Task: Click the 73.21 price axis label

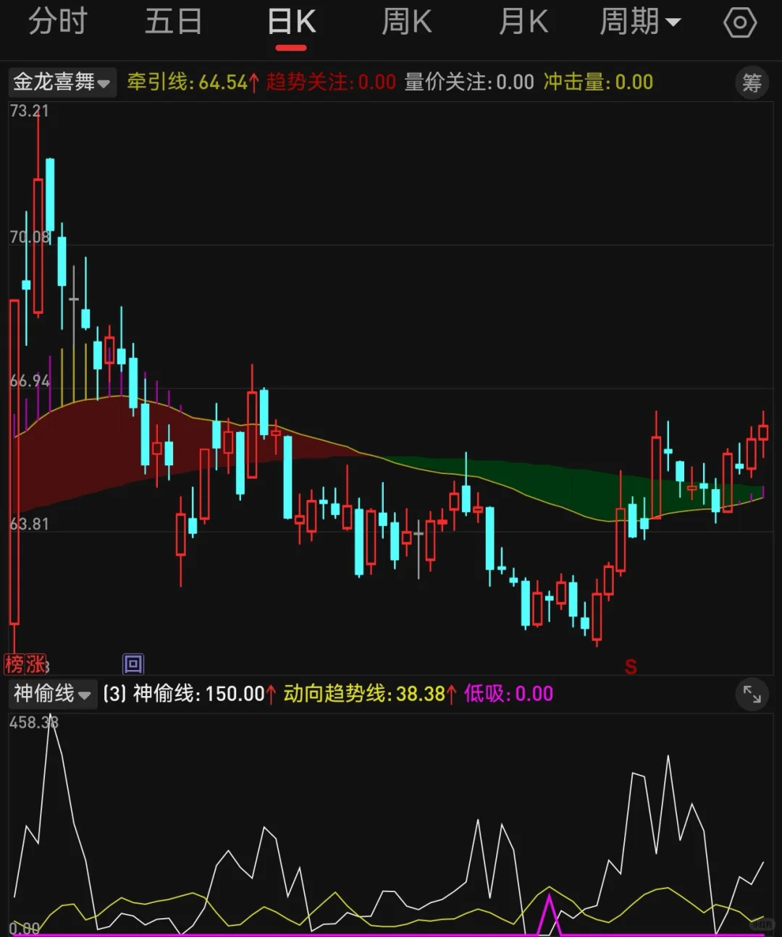Action: tap(29, 111)
